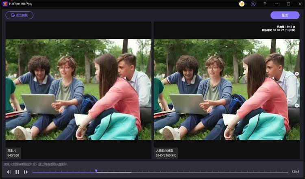Pause the preview playback
The image size is (305, 179).
17,172
